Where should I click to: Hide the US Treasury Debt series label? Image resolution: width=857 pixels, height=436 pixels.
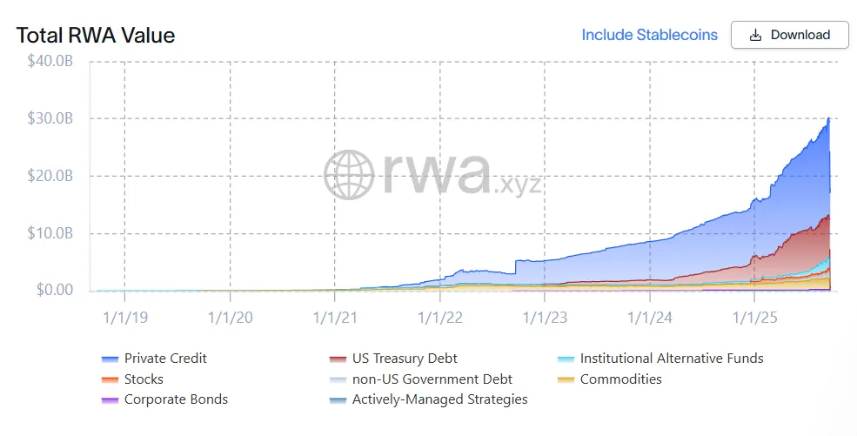tap(405, 359)
